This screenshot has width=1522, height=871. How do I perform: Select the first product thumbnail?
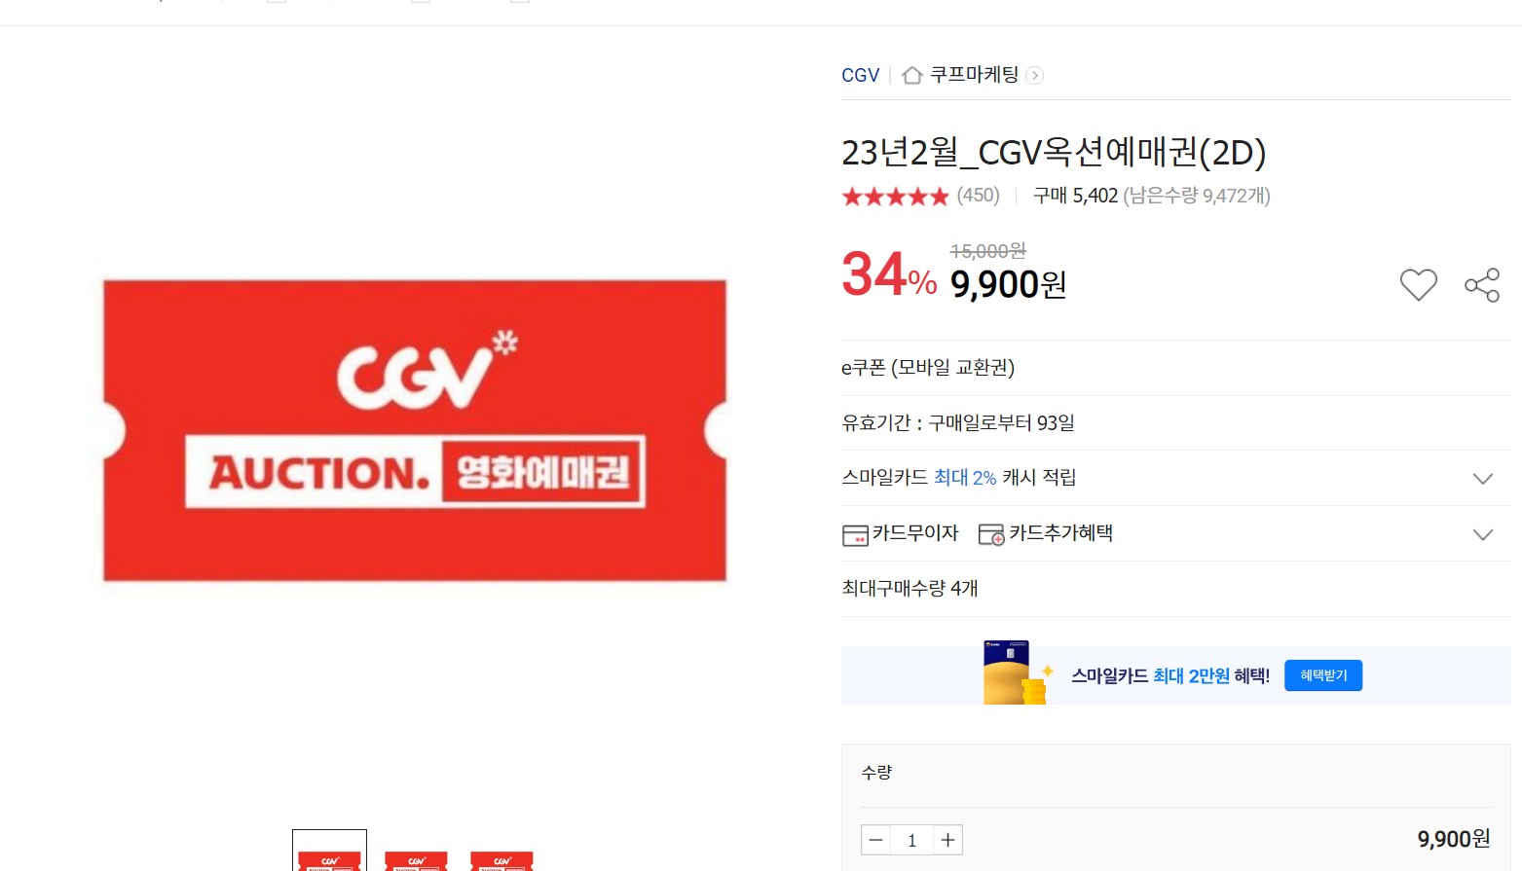tap(329, 851)
